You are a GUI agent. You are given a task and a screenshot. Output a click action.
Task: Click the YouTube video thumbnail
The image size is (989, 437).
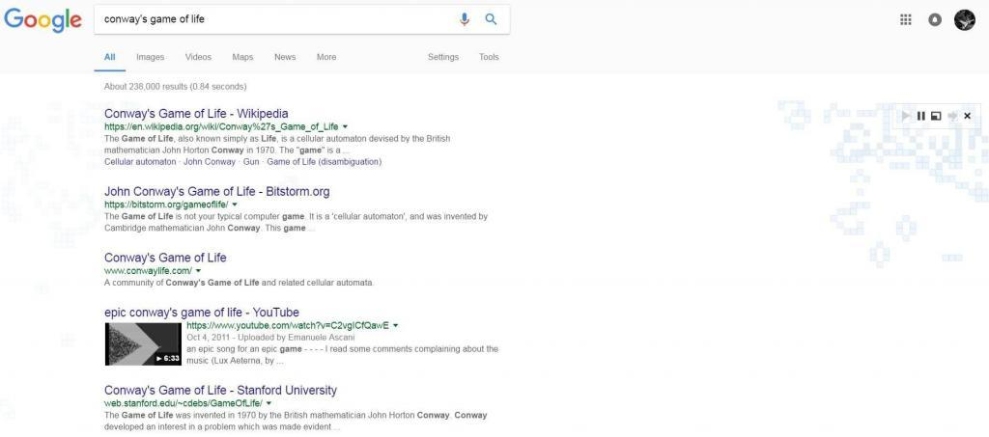(x=142, y=343)
